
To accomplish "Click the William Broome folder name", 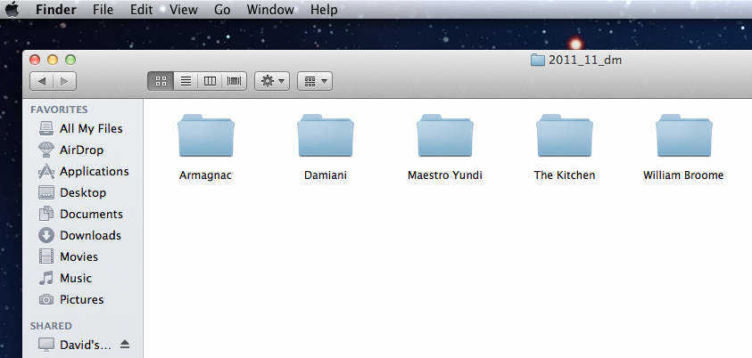I will pos(683,175).
